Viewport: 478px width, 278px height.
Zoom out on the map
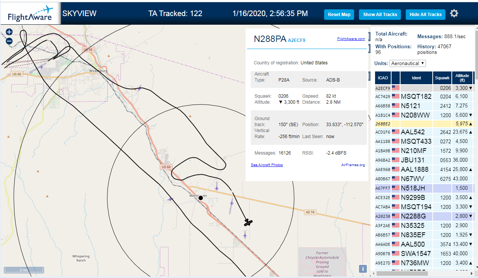9,41
